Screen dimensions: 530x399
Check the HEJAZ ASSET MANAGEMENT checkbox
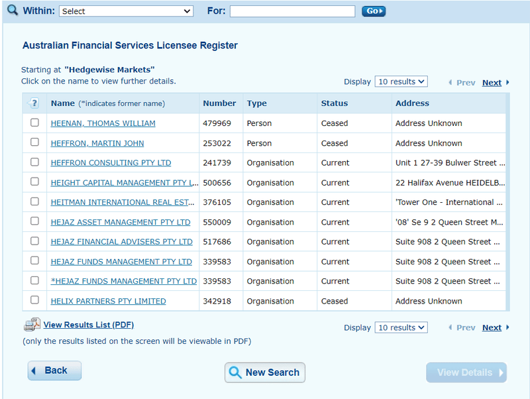34,221
